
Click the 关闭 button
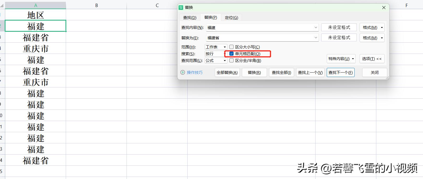(x=374, y=72)
